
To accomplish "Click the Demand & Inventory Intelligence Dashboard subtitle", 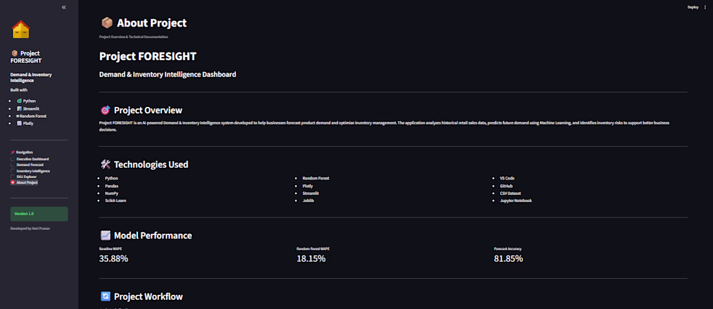I will point(167,74).
